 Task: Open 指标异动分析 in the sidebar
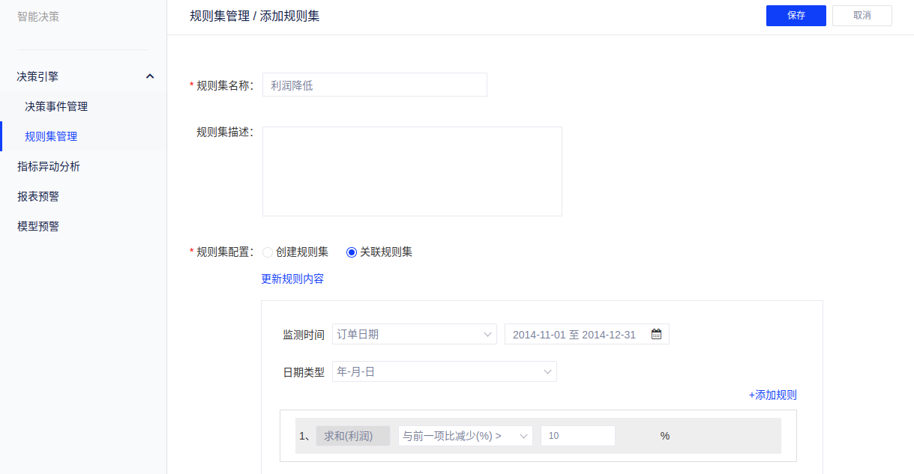point(49,166)
